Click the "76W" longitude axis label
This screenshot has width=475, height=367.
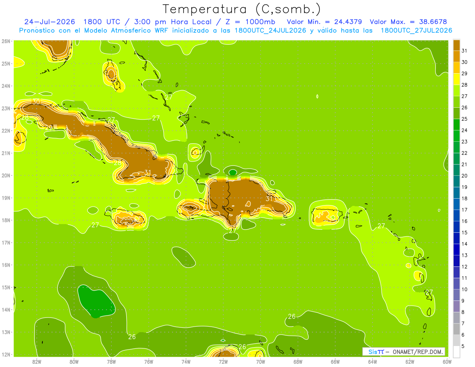149,361
